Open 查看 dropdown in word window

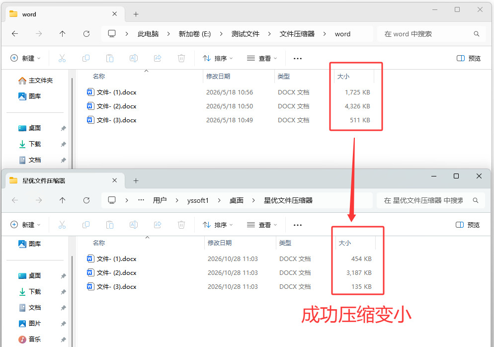[262, 58]
